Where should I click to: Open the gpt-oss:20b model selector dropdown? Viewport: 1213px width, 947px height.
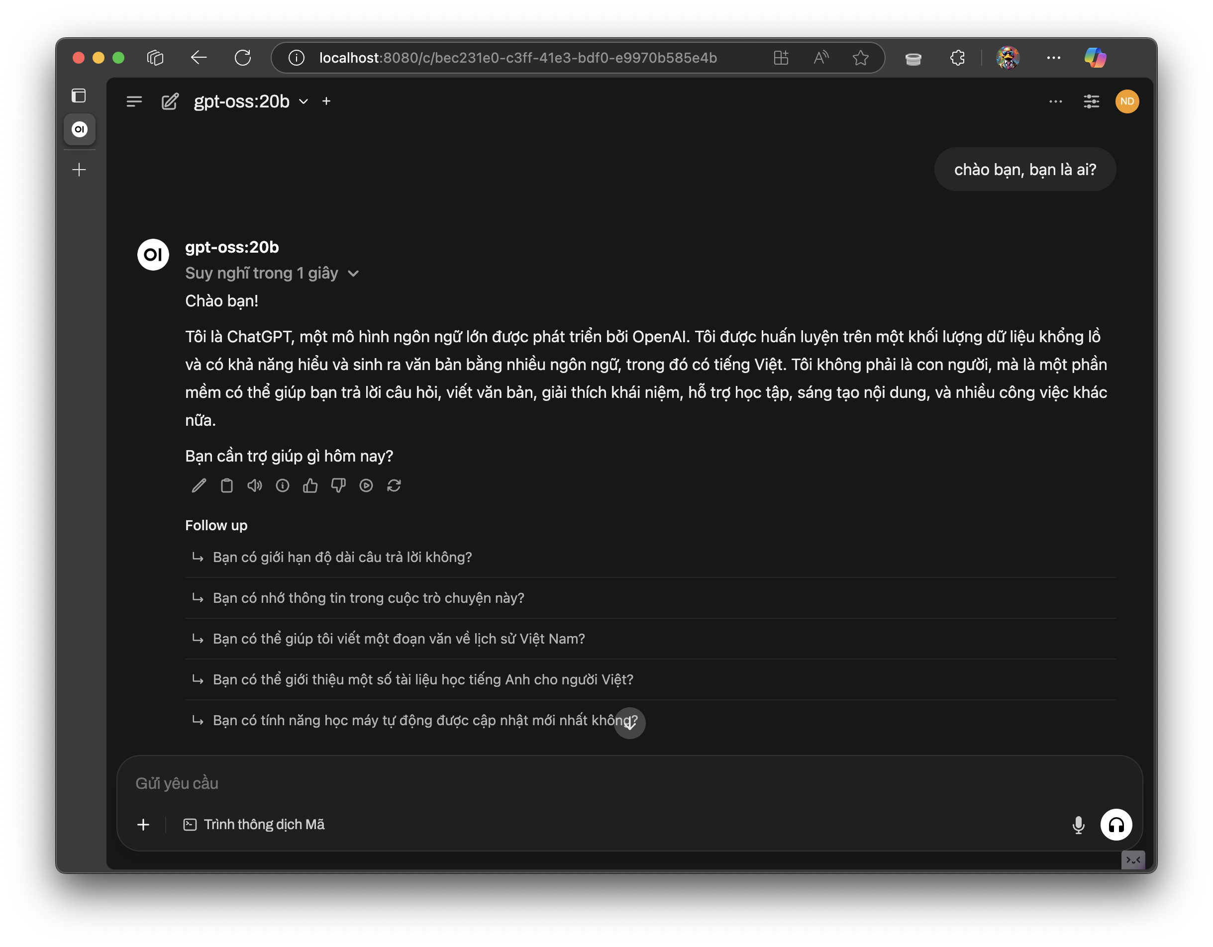[x=250, y=101]
